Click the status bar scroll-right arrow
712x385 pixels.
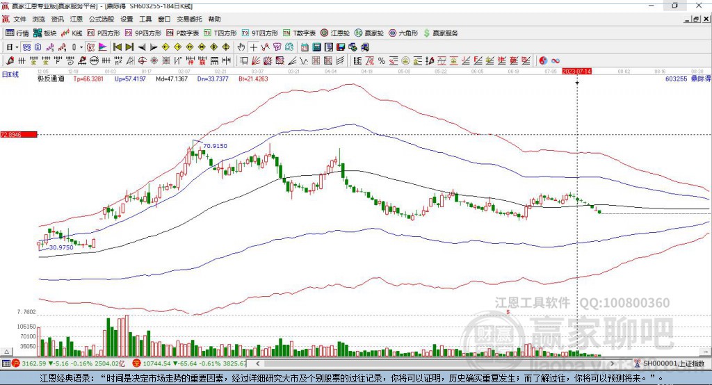coord(612,363)
